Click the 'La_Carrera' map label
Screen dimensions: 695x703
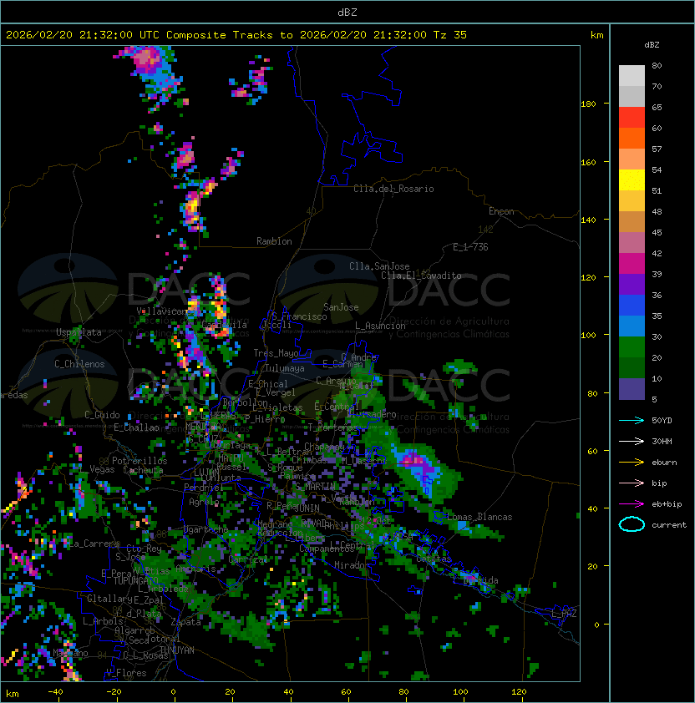coord(94,544)
